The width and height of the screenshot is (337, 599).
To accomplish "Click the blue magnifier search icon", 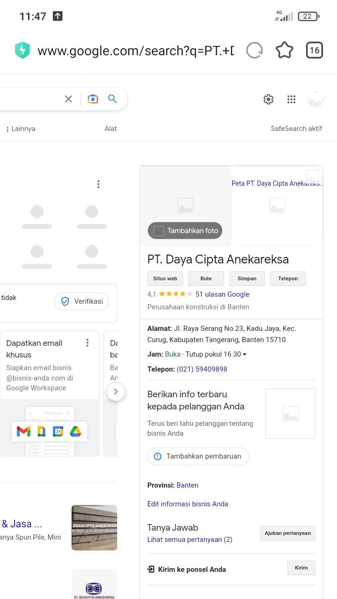I will click(x=112, y=99).
